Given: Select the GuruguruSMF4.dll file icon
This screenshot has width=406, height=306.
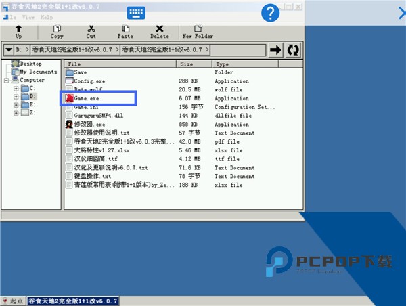Looking at the screenshot, I should [69, 116].
